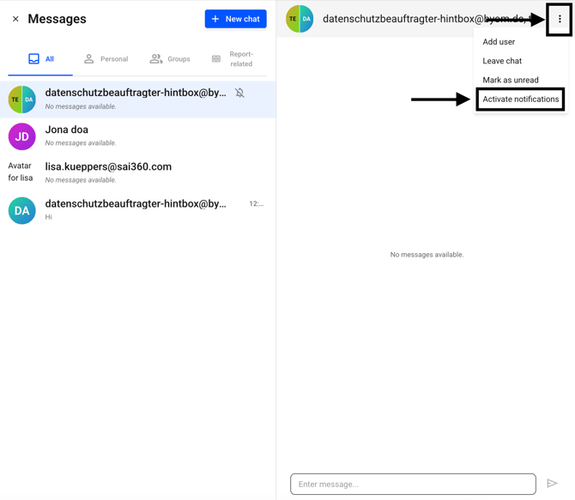Select Leave chat in the menu
The width and height of the screenshot is (575, 500).
tap(502, 61)
